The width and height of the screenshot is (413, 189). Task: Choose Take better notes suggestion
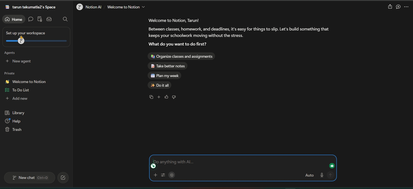[167, 66]
